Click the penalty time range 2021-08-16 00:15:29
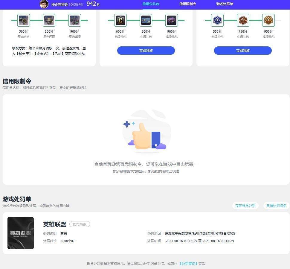290x269 pixels. click(200, 241)
